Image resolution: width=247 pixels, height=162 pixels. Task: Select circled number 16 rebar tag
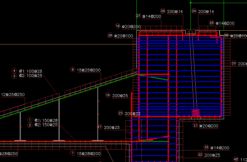(x=108, y=95)
